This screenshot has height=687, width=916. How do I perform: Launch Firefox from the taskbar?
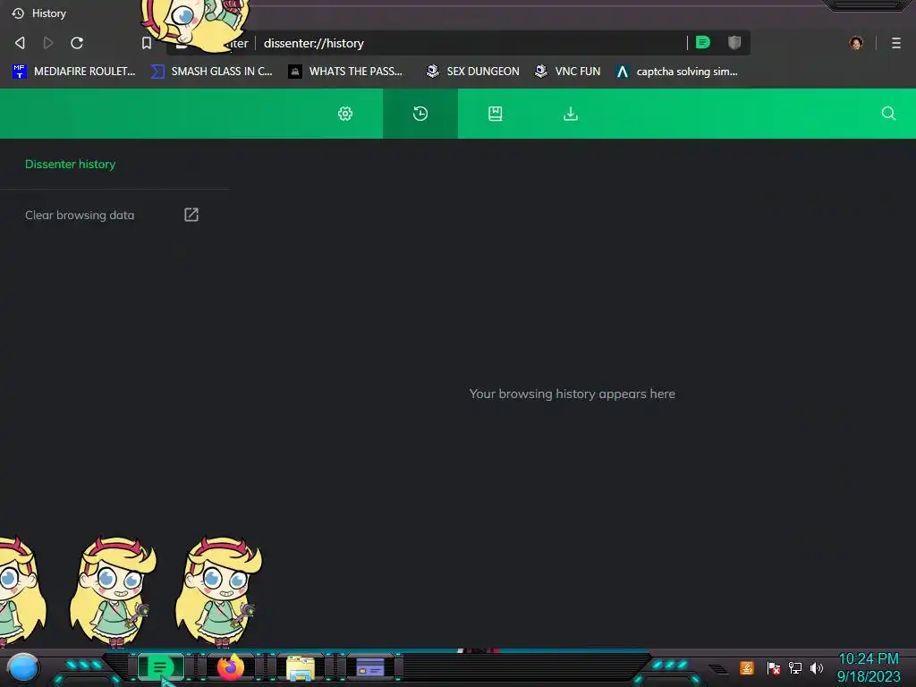[x=231, y=666]
